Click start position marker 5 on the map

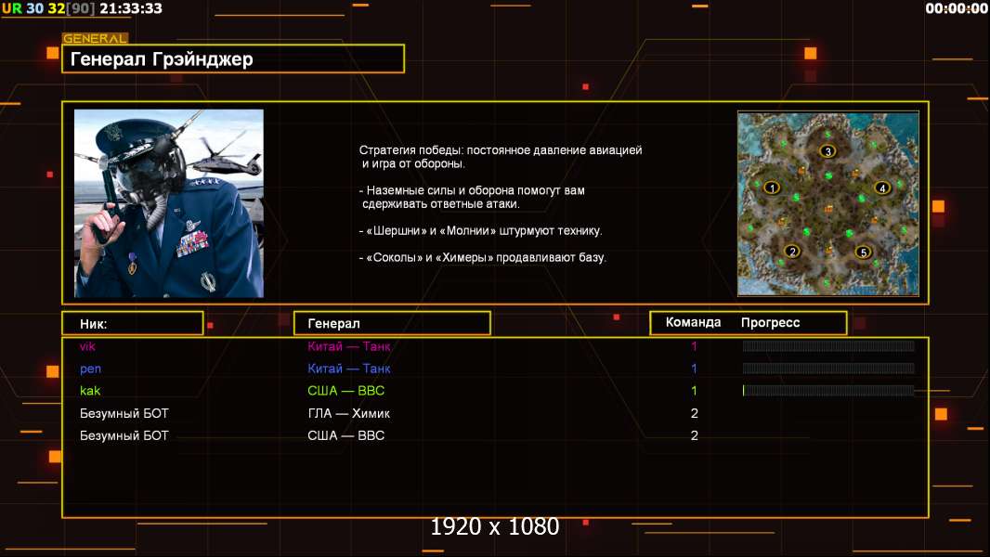[863, 253]
